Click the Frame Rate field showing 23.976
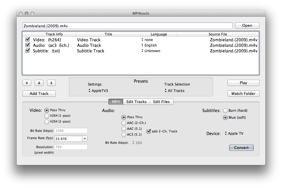Image resolution: width=282 pixels, height=188 pixels. tap(68, 139)
